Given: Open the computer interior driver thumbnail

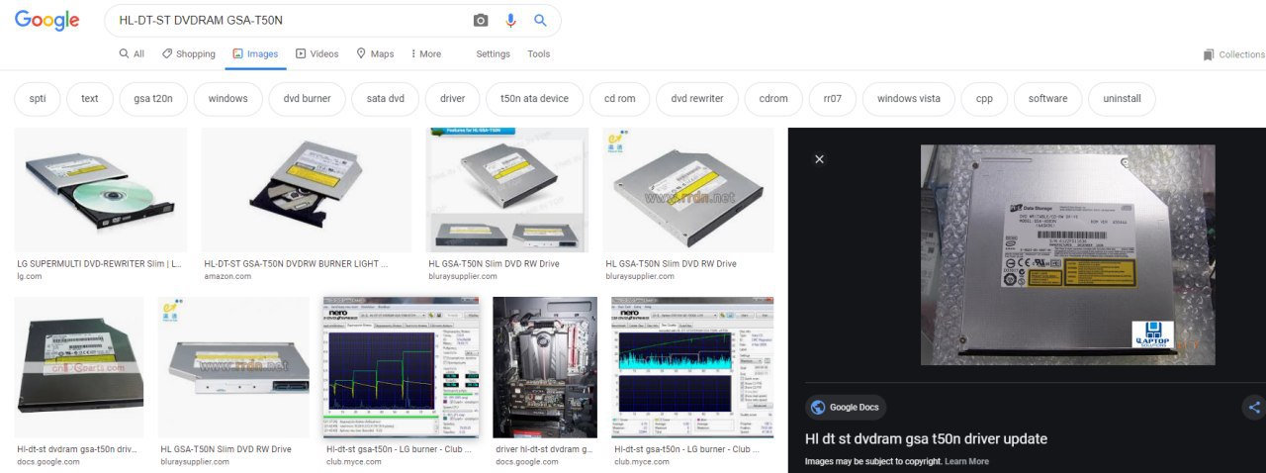Looking at the screenshot, I should coord(545,367).
